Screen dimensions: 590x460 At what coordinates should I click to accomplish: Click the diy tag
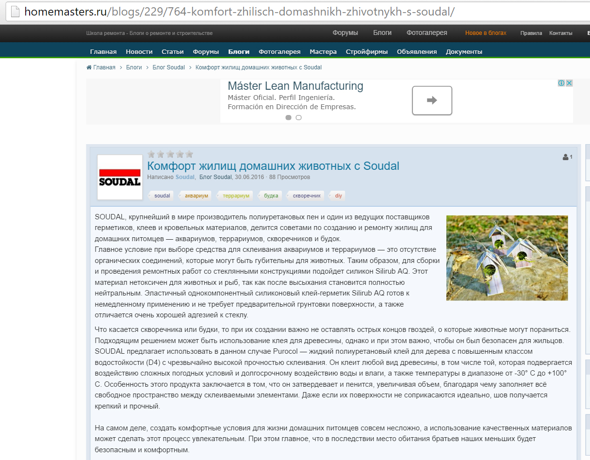(x=339, y=196)
